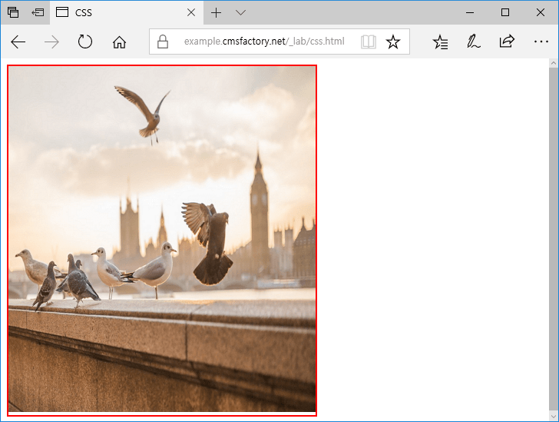Show tab previews chevron

[x=240, y=13]
